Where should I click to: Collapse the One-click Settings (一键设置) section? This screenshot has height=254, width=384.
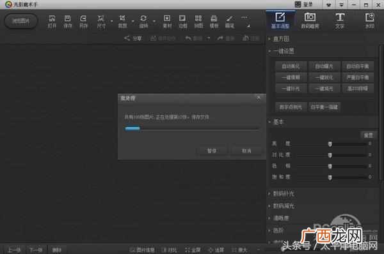pos(269,51)
